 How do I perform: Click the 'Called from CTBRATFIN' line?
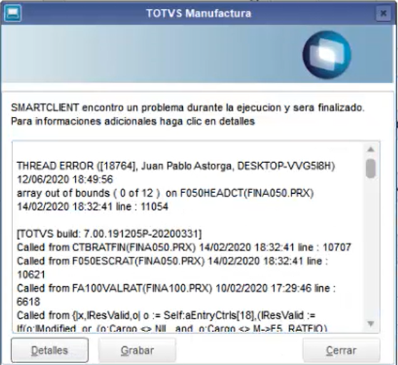click(184, 247)
